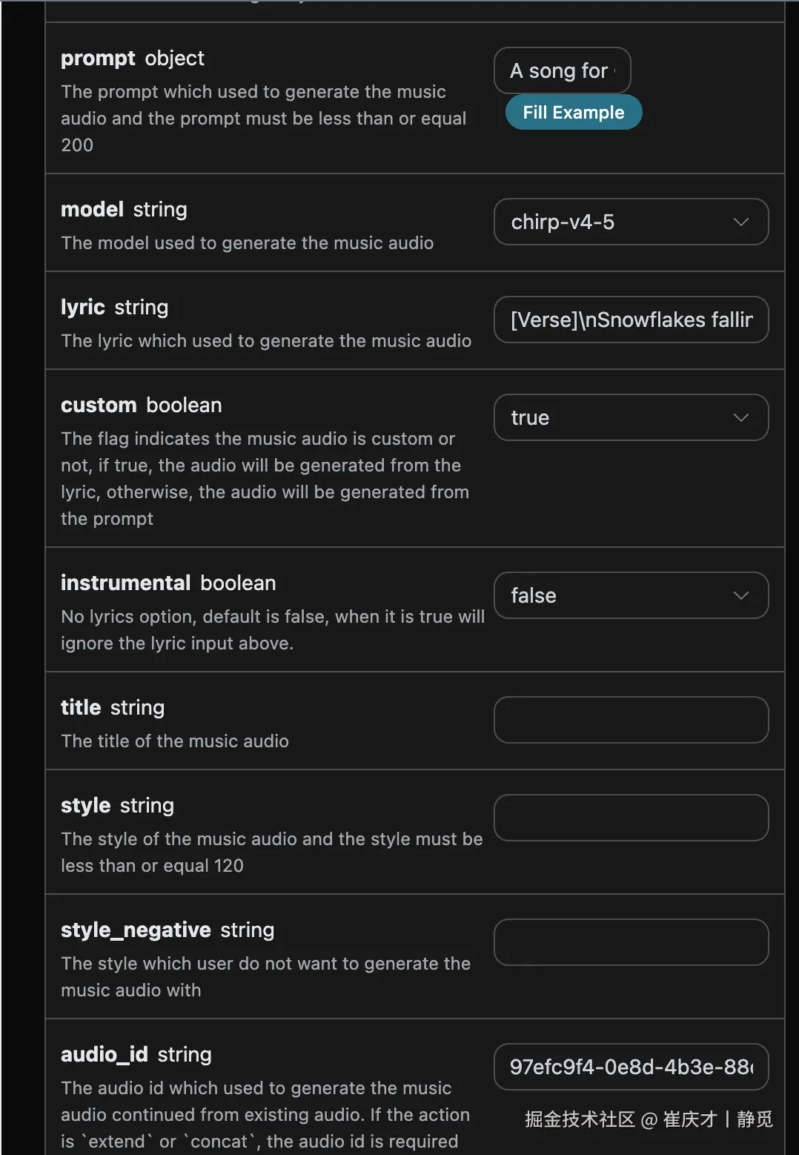Image resolution: width=799 pixels, height=1155 pixels.
Task: Click the bold 'instrumental' parameter name
Action: (x=126, y=583)
